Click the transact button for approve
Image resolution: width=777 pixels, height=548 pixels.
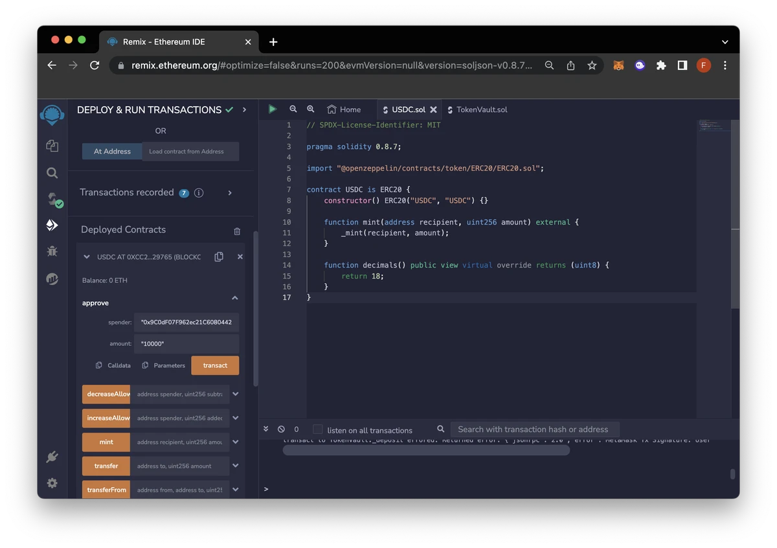(215, 365)
